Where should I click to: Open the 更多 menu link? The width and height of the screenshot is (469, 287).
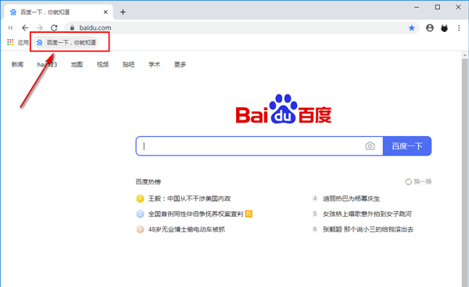(x=180, y=64)
